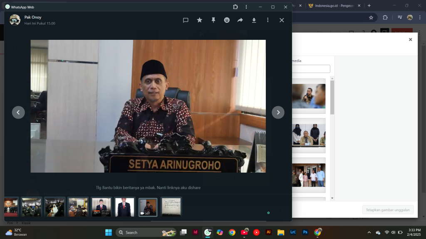Open YouTube Music from the taskbar
426x239 pixels.
[256, 232]
